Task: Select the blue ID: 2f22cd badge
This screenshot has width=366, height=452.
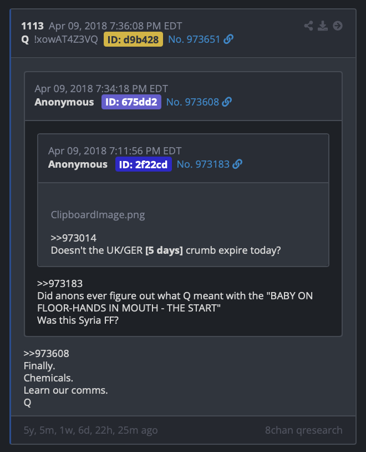Action: tap(144, 164)
